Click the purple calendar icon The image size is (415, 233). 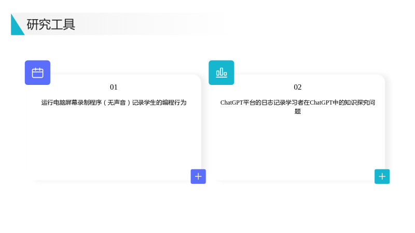[x=37, y=72]
